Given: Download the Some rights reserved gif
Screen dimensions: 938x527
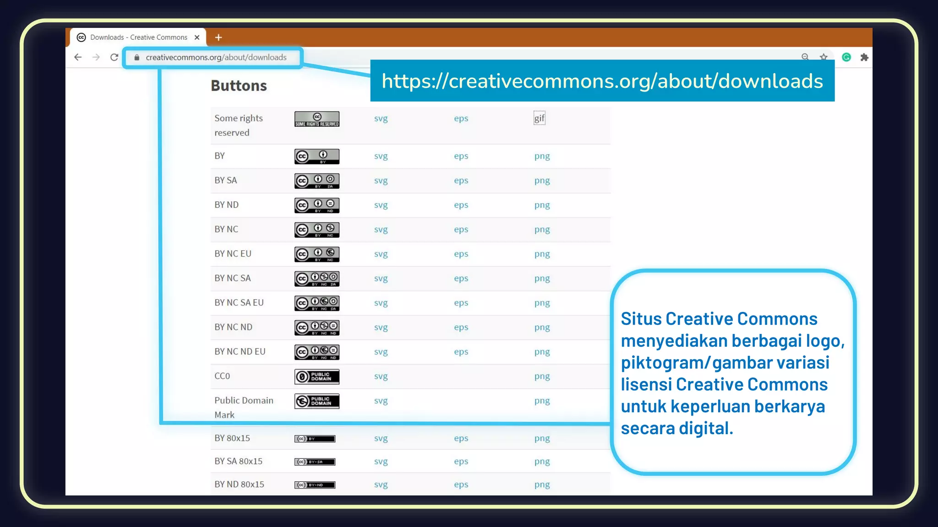Looking at the screenshot, I should (540, 118).
